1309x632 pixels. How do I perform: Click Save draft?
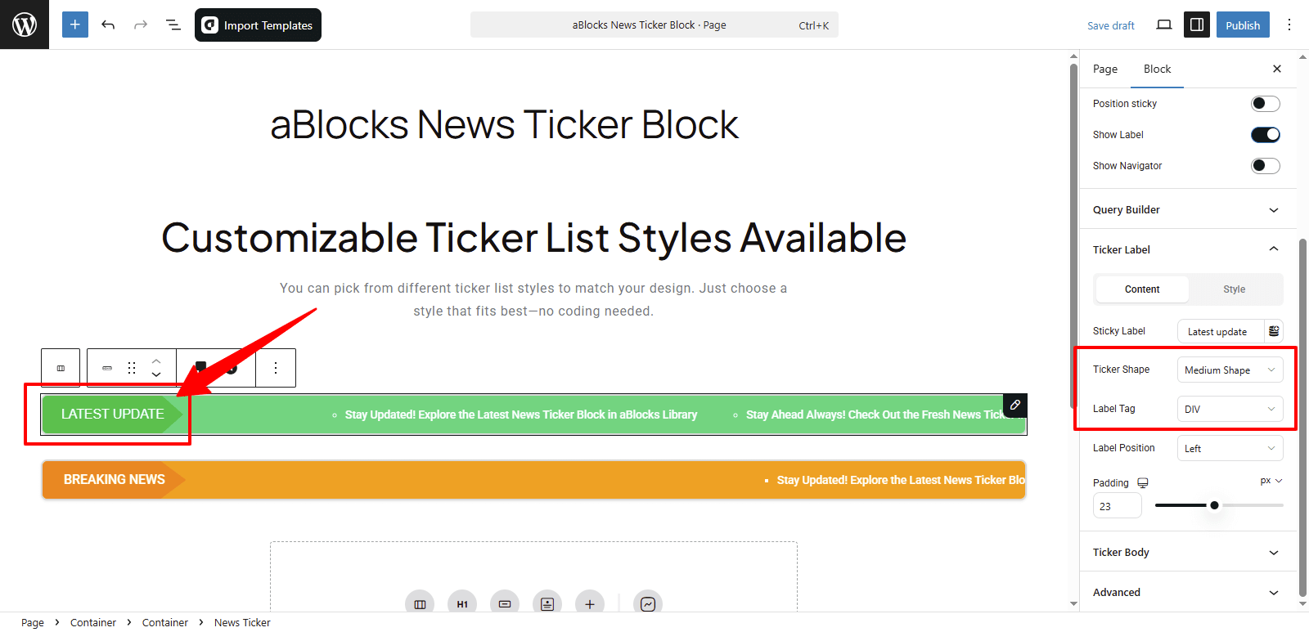coord(1110,25)
